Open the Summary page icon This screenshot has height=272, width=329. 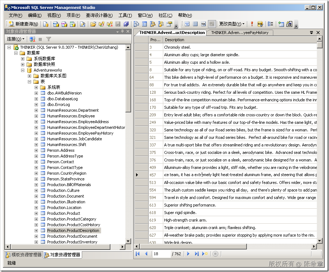145,24
